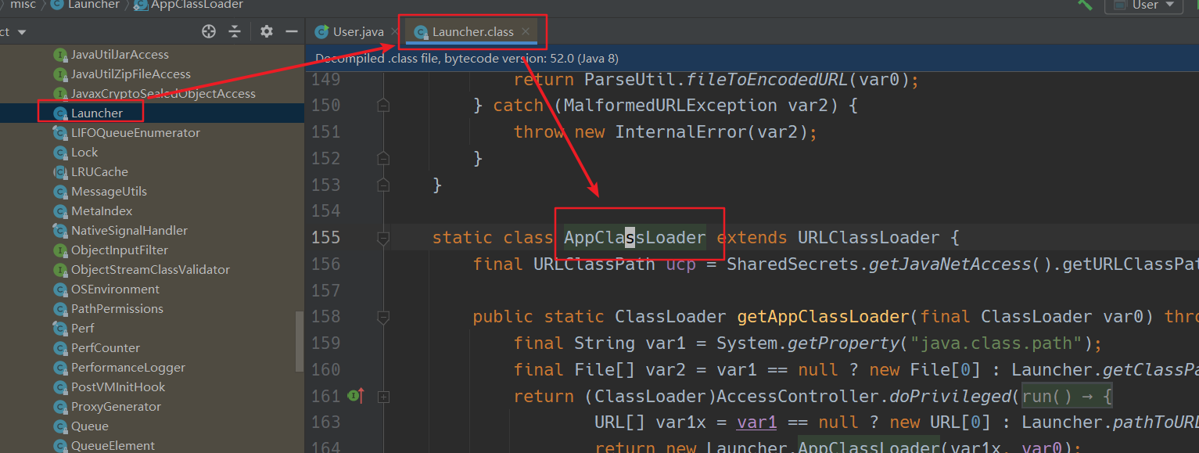Collapse getAppClassLoader method fold on line 158
This screenshot has height=453, width=1199.
click(383, 317)
